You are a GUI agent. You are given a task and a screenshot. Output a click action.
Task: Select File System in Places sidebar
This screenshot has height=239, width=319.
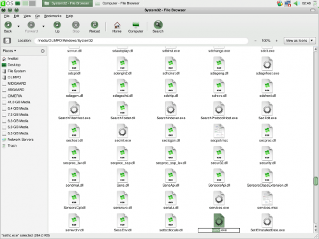pos(17,71)
